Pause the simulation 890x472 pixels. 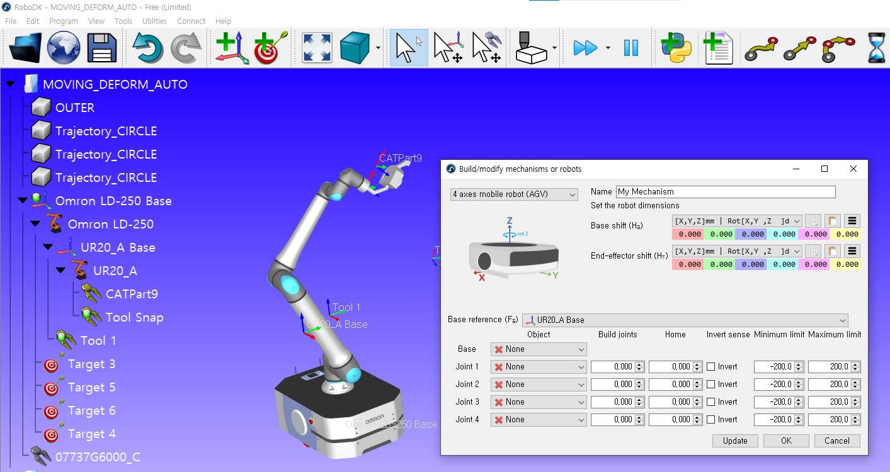(630, 47)
